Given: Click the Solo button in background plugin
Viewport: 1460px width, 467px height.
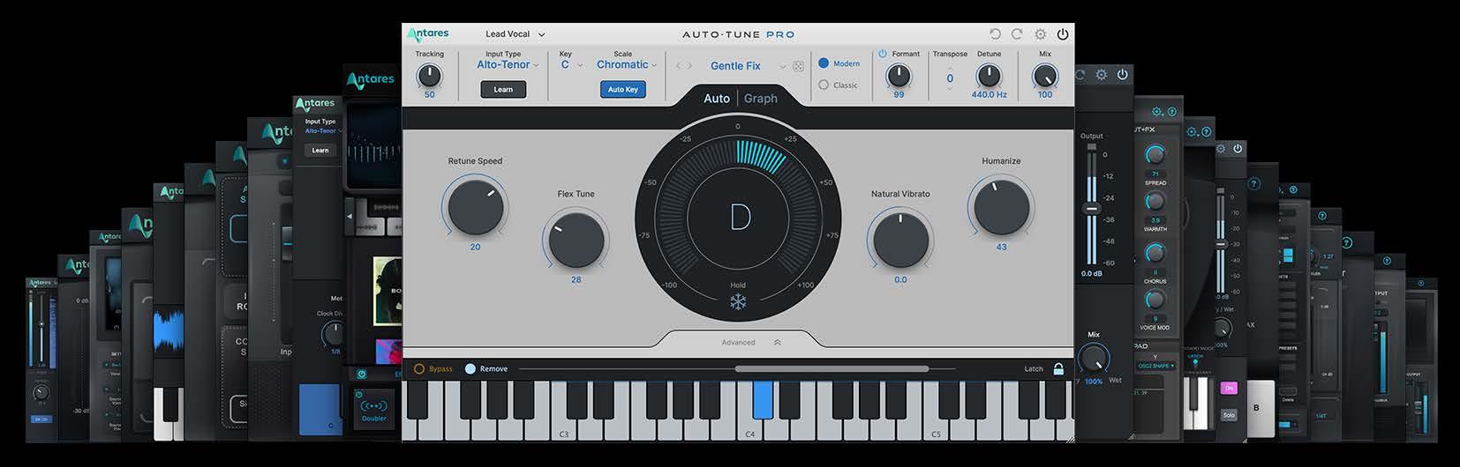Looking at the screenshot, I should point(1229,414).
